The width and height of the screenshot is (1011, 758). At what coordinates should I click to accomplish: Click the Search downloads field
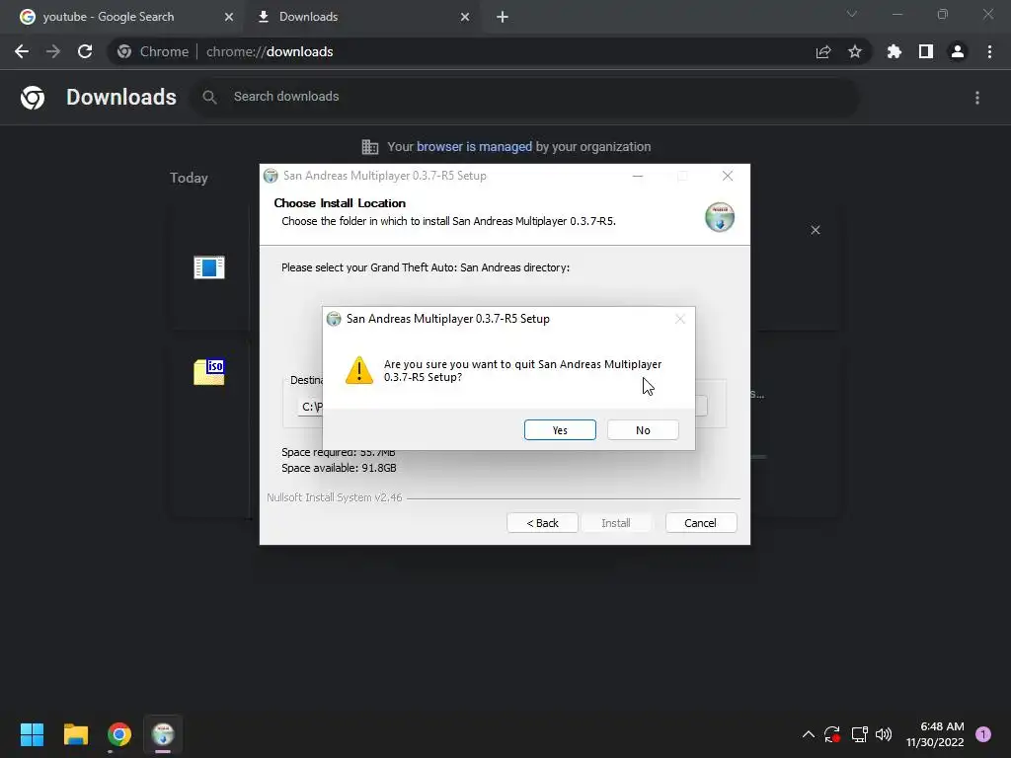[525, 97]
